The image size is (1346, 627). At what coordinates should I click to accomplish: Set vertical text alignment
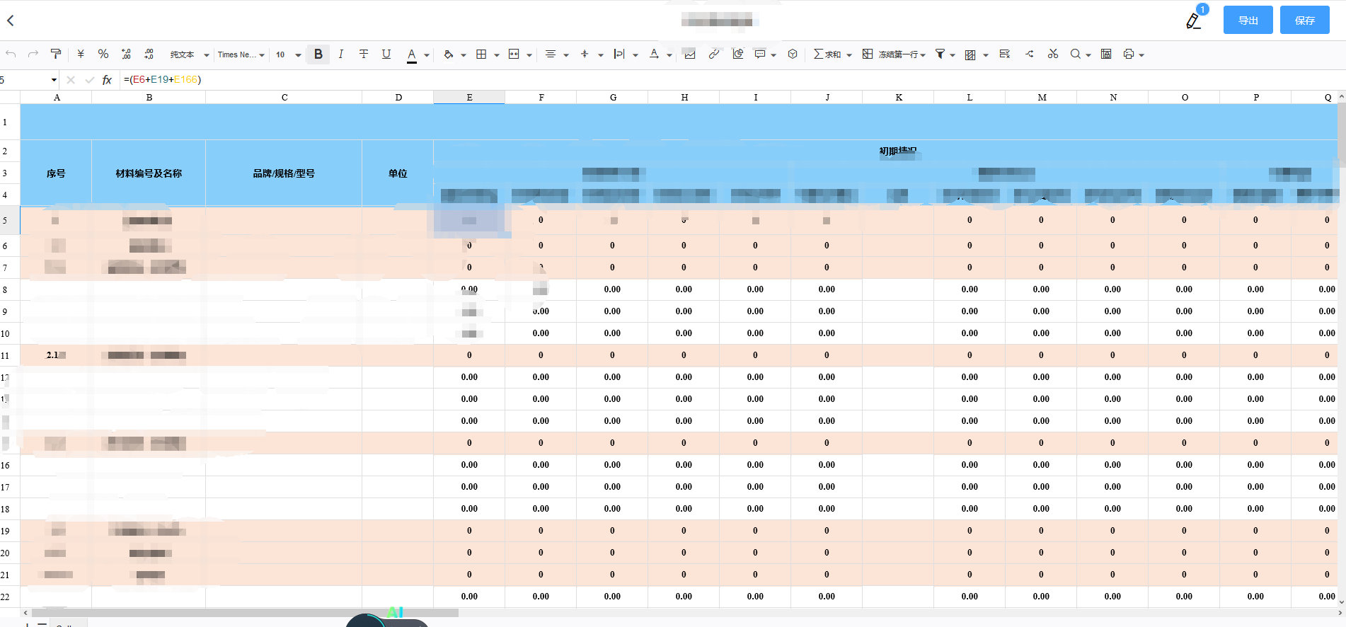585,54
